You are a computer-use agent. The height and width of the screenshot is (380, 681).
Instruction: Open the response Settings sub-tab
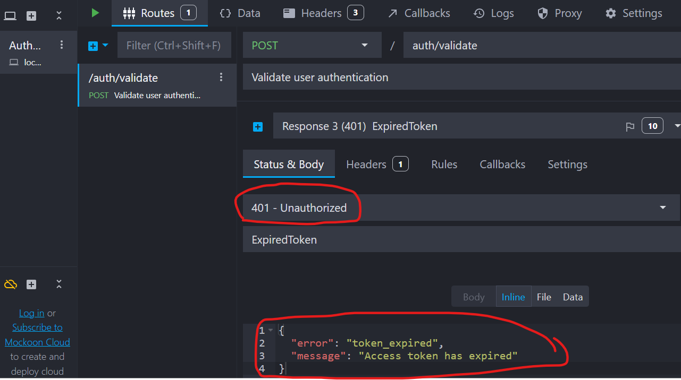click(567, 165)
